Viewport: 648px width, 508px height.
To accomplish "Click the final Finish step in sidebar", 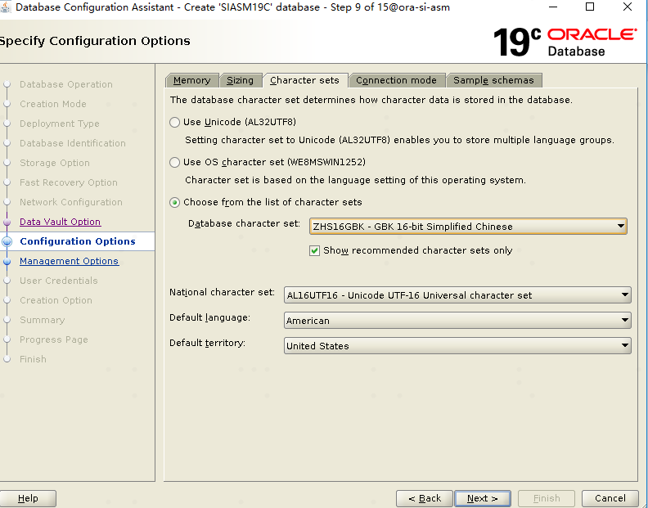I will click(x=33, y=359).
